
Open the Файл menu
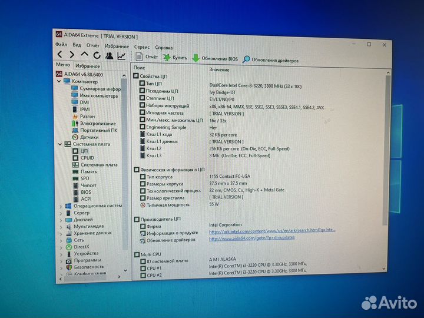pos(61,44)
